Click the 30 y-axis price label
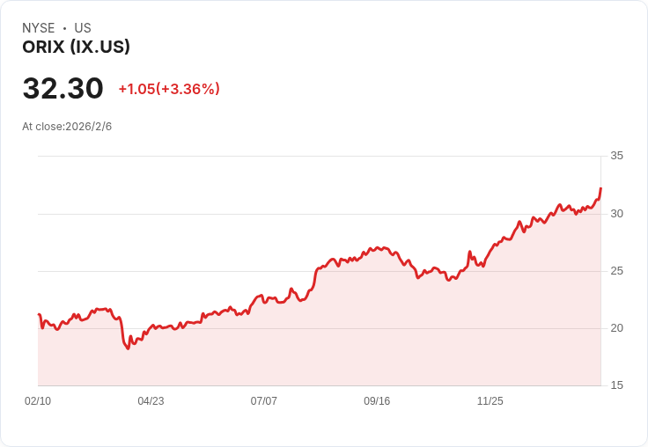648x447 pixels. click(616, 214)
